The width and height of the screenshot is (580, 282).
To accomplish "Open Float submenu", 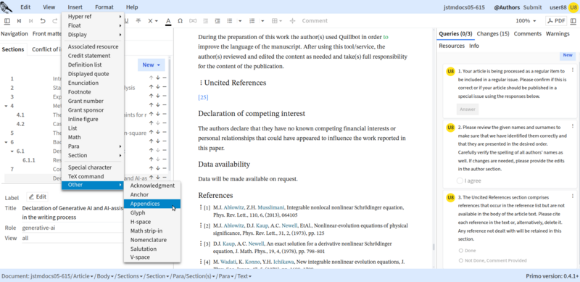I will (93, 25).
